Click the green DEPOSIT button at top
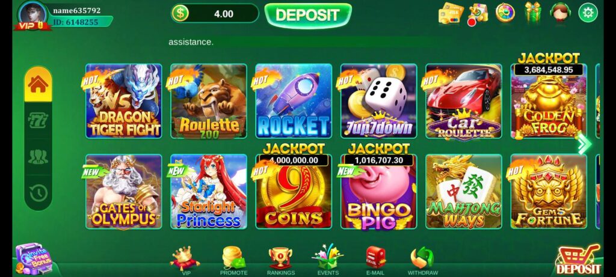 pyautogui.click(x=308, y=15)
